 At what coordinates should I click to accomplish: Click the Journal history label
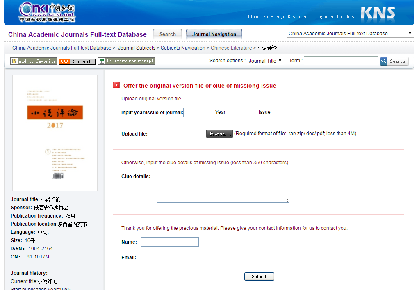click(x=29, y=273)
